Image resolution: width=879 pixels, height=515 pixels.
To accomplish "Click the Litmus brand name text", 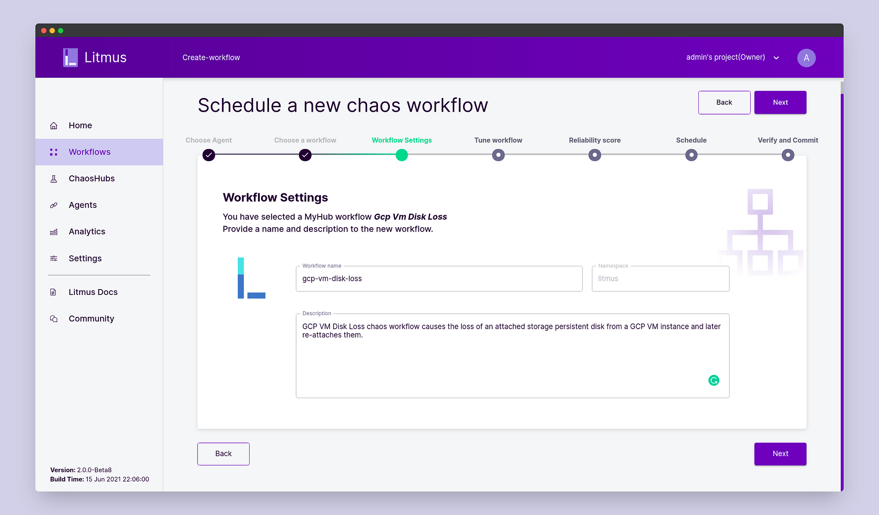I will pos(105,58).
